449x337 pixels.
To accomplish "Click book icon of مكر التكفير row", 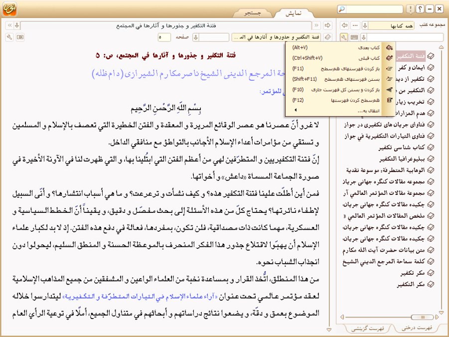I will (x=431, y=284).
